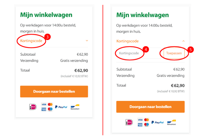The image size is (206, 139).
Task: Click the Visa logo in left cart
Action: 44,104
